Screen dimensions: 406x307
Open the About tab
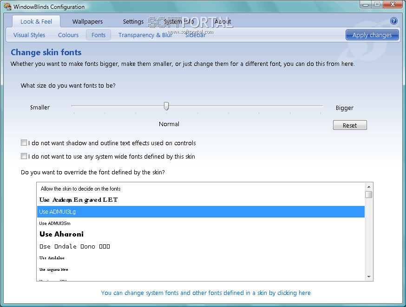click(223, 21)
